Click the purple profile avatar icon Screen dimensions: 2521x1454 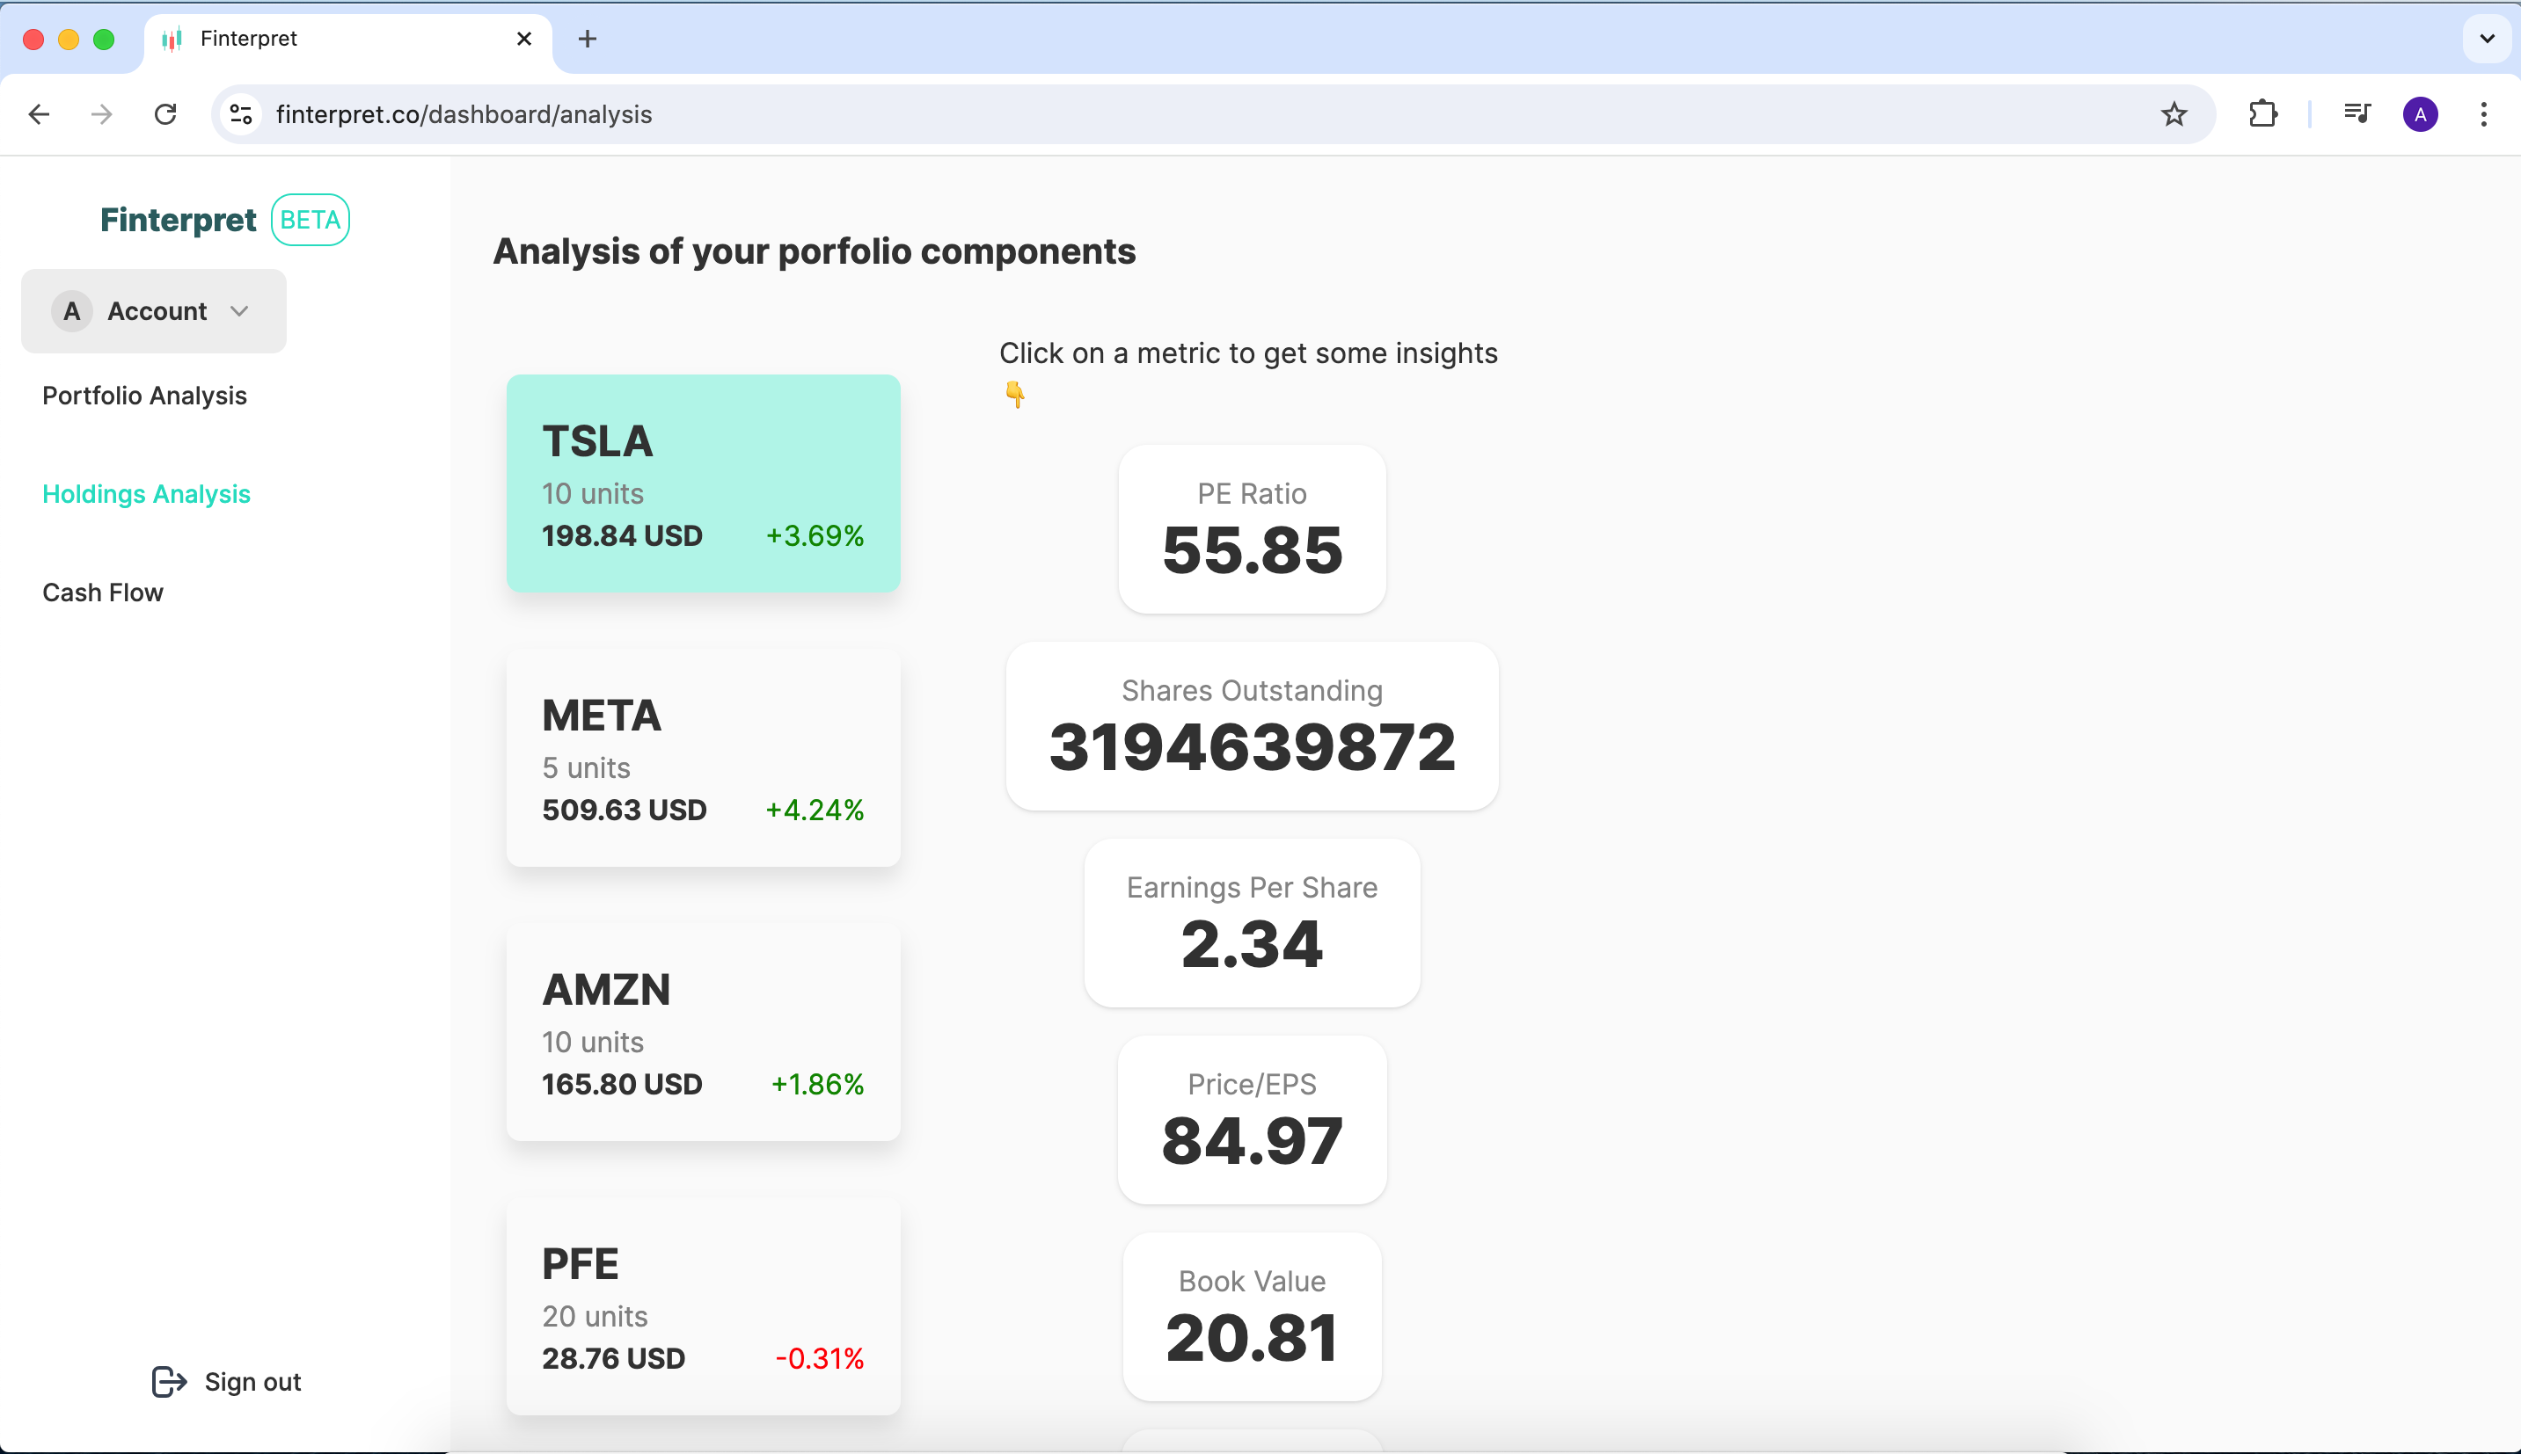coord(2419,115)
